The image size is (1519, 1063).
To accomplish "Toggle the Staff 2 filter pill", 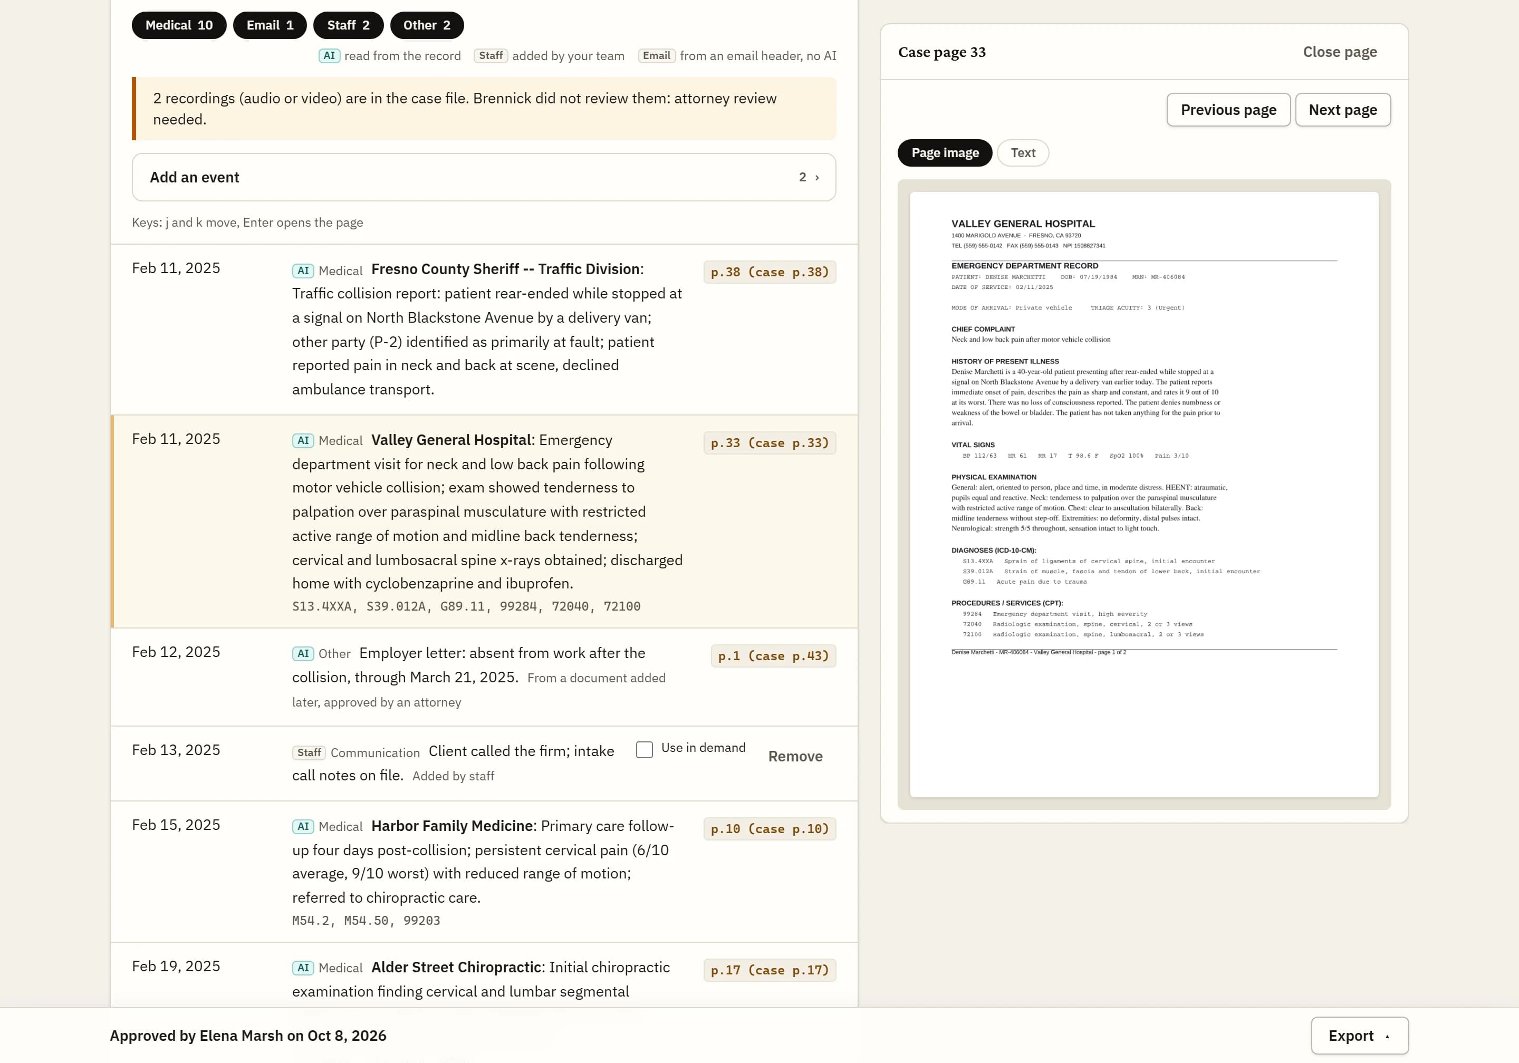I will pos(348,25).
